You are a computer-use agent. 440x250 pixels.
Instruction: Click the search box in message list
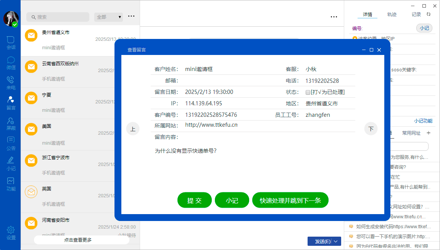58,17
